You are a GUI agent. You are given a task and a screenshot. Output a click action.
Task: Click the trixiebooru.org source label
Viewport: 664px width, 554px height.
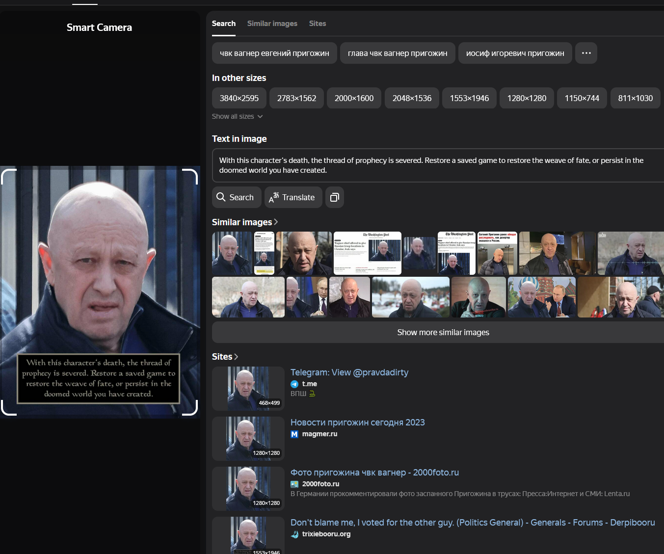[326, 534]
